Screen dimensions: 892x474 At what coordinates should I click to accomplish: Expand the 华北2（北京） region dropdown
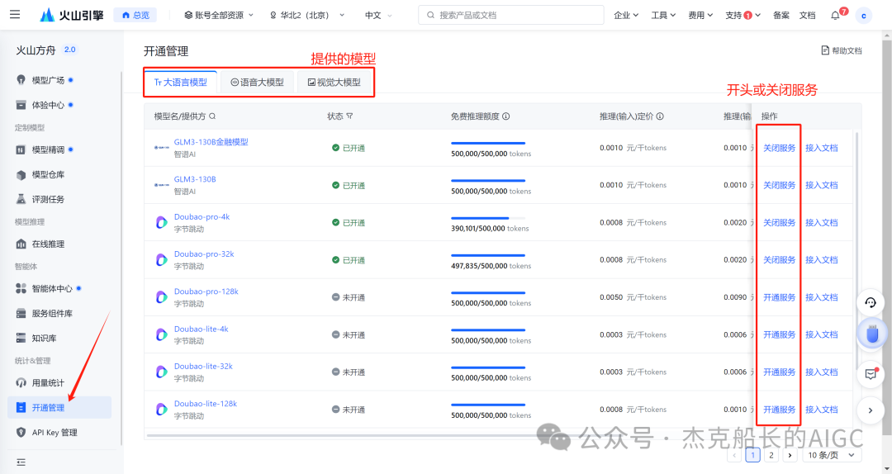(307, 16)
